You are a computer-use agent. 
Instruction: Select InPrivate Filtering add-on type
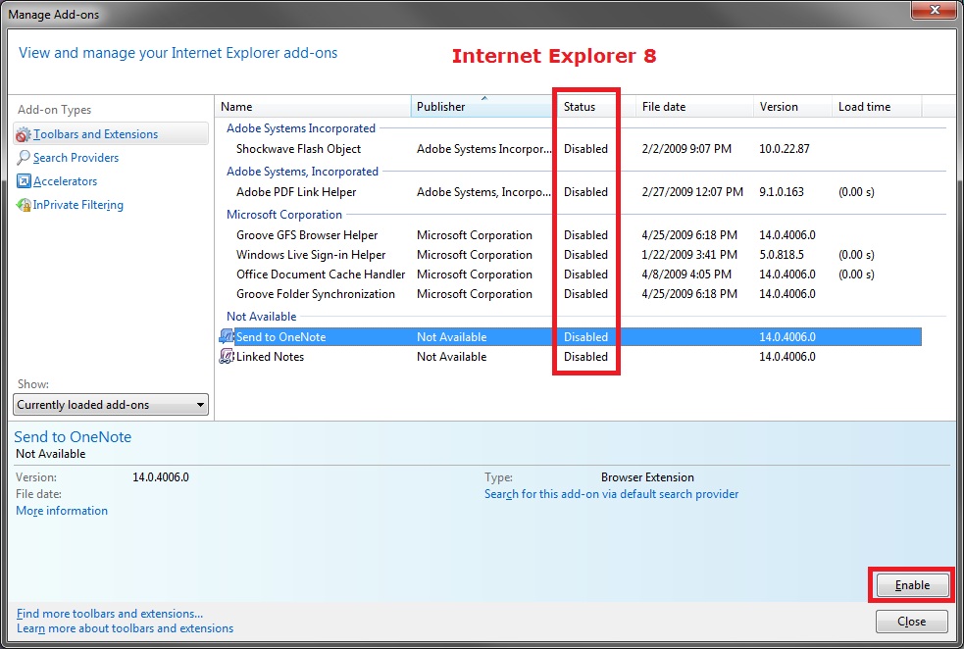point(78,205)
